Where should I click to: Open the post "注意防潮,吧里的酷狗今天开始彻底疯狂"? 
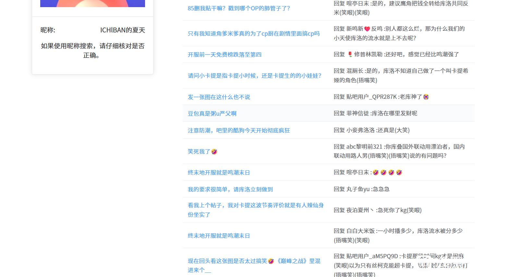click(238, 131)
